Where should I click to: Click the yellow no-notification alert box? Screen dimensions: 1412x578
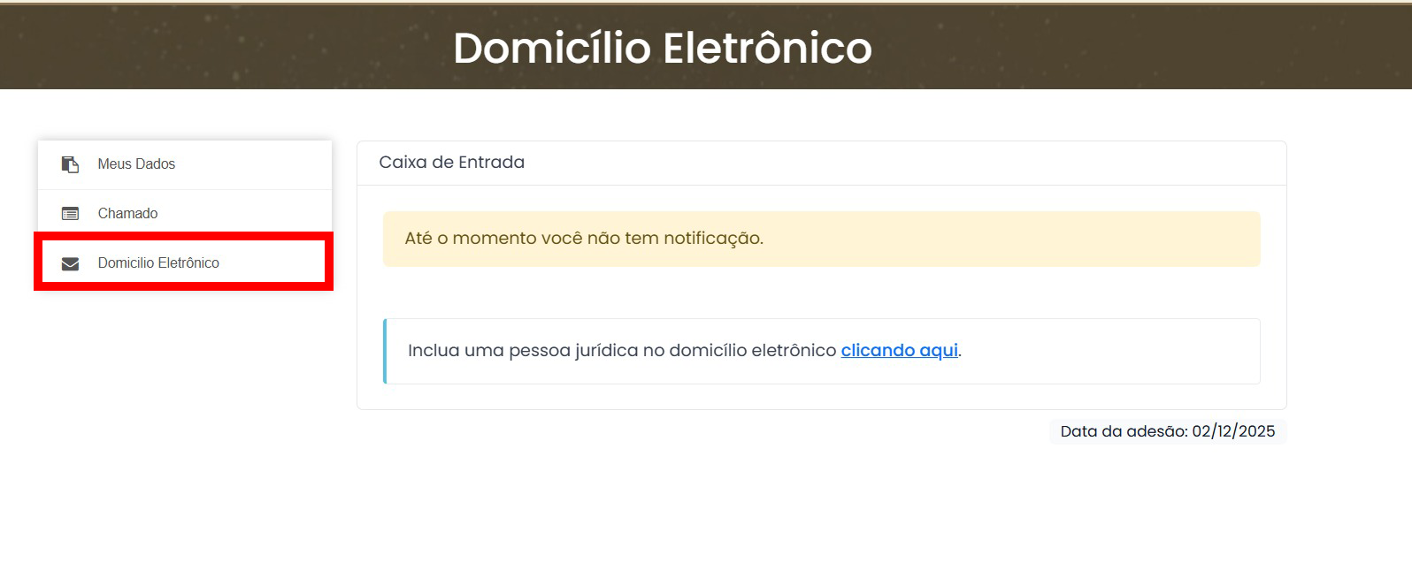[x=973, y=239]
